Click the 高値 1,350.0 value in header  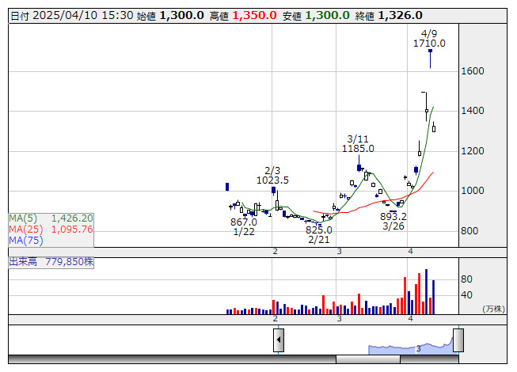[x=243, y=16]
